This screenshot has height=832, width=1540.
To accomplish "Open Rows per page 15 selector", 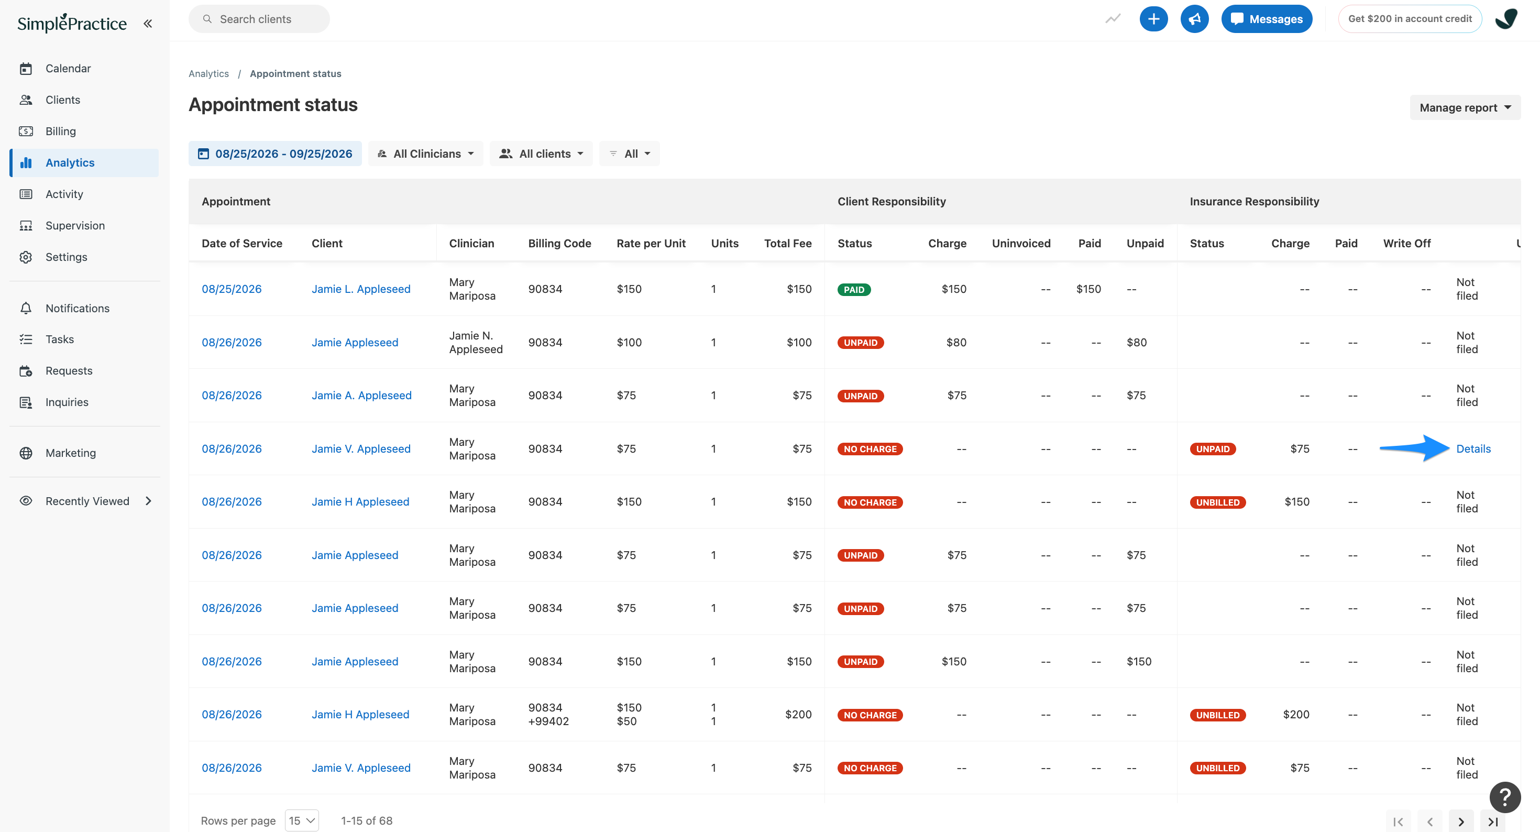I will point(302,820).
